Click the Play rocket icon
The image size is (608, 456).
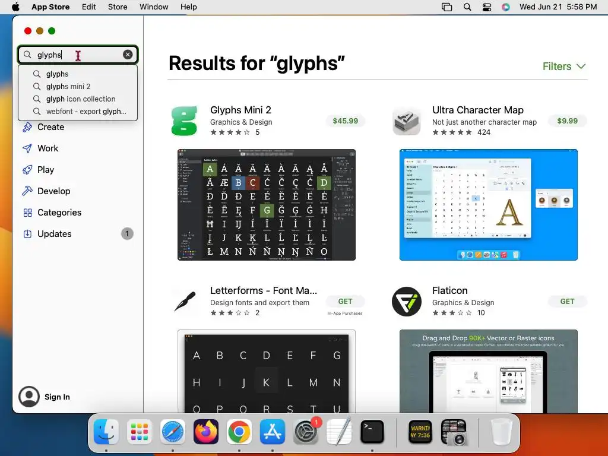(27, 169)
